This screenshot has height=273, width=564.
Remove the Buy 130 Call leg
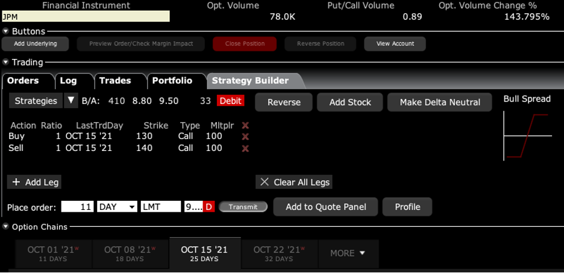[245, 136]
